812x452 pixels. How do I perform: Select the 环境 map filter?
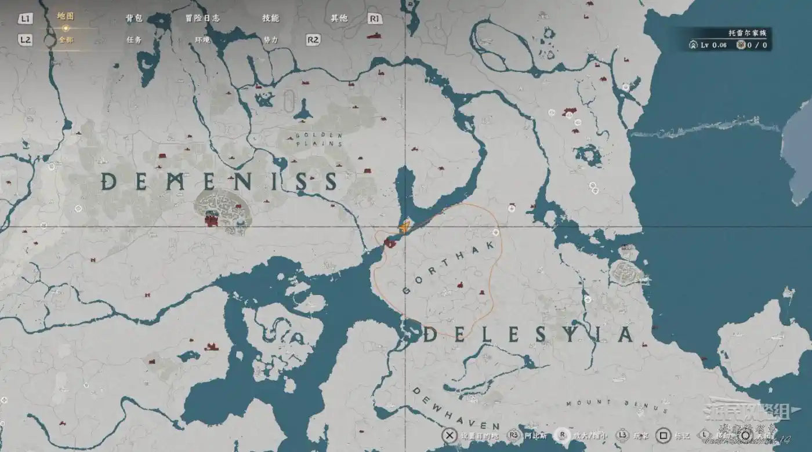(x=202, y=40)
